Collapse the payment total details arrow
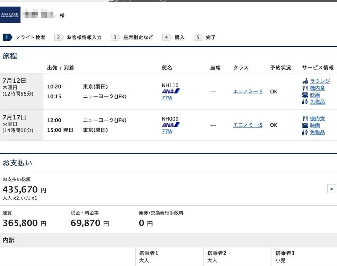337x266 pixels. coord(331,189)
